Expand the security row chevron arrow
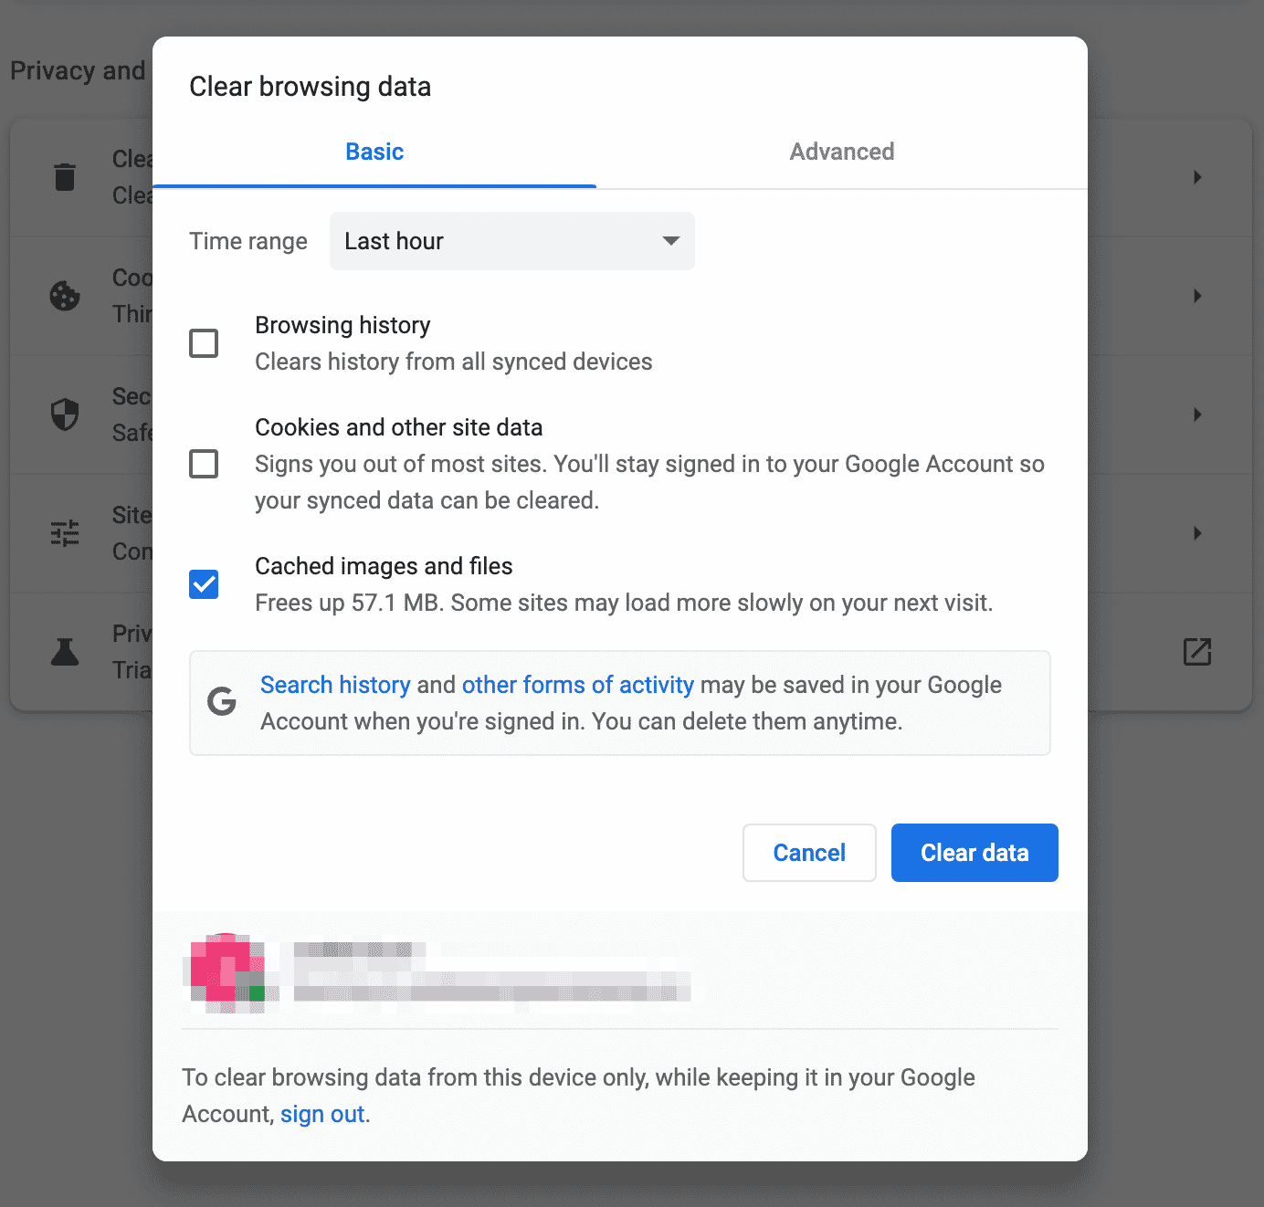1264x1207 pixels. click(x=1196, y=415)
